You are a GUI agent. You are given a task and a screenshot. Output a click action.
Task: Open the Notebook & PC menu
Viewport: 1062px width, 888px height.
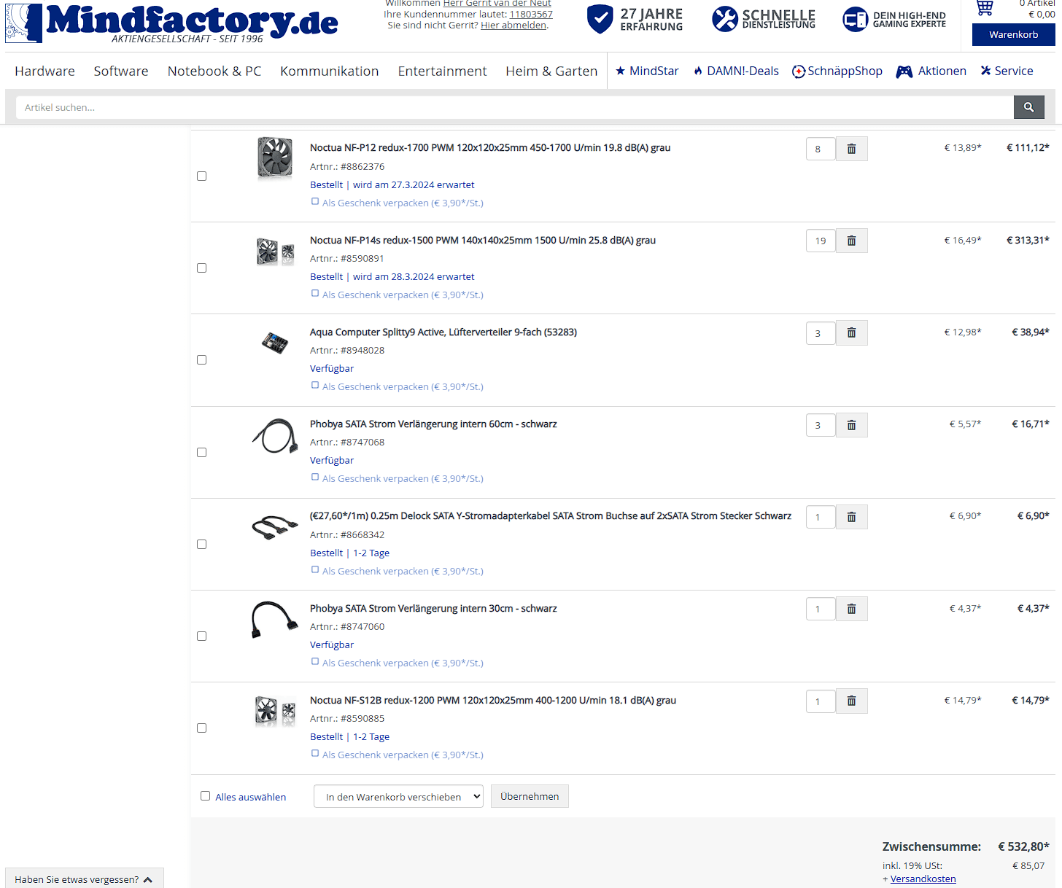pyautogui.click(x=214, y=71)
